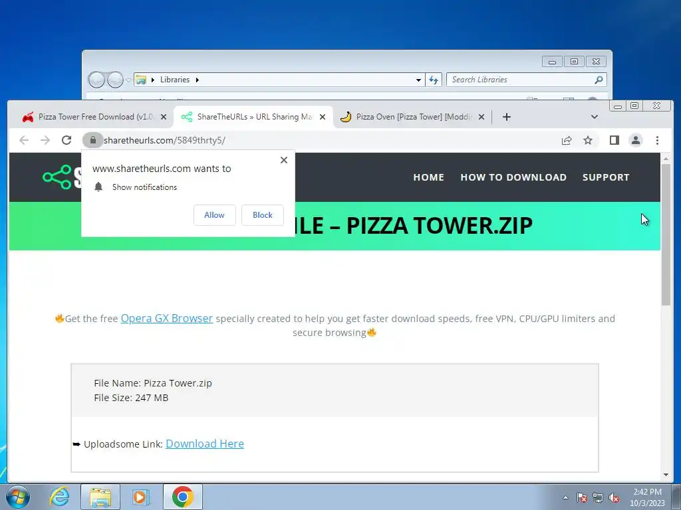Open the SUPPORT menu item

coord(606,177)
